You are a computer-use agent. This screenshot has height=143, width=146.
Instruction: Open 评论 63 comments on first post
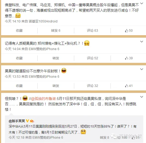point(92,31)
